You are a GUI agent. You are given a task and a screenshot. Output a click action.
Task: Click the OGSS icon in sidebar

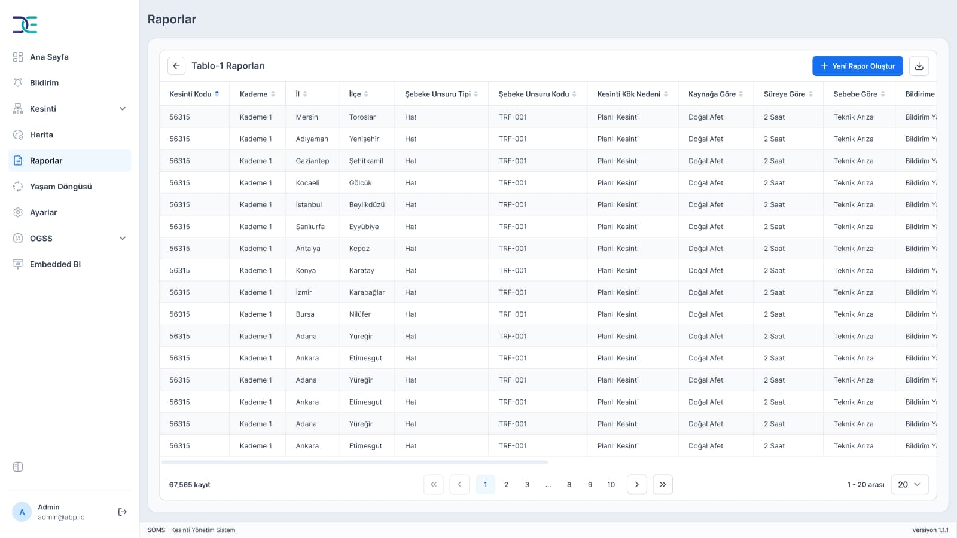click(18, 238)
